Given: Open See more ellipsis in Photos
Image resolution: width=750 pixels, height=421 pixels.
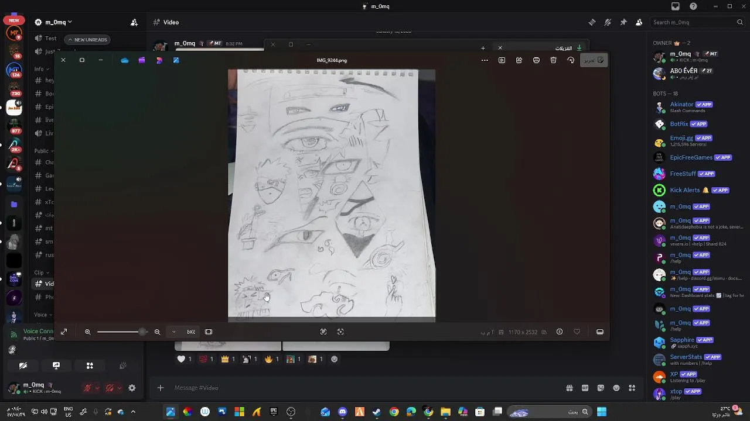Looking at the screenshot, I should point(485,60).
